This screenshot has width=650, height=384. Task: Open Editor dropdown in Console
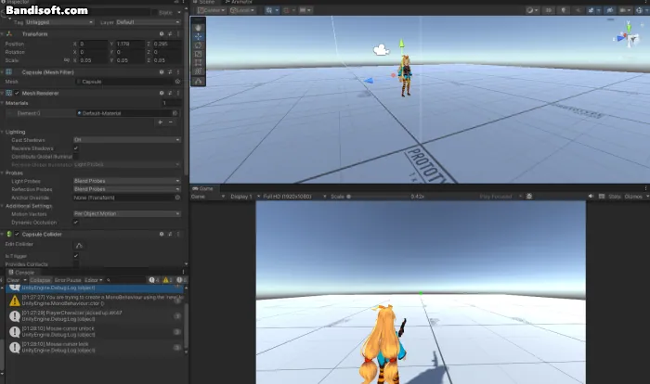pos(93,280)
